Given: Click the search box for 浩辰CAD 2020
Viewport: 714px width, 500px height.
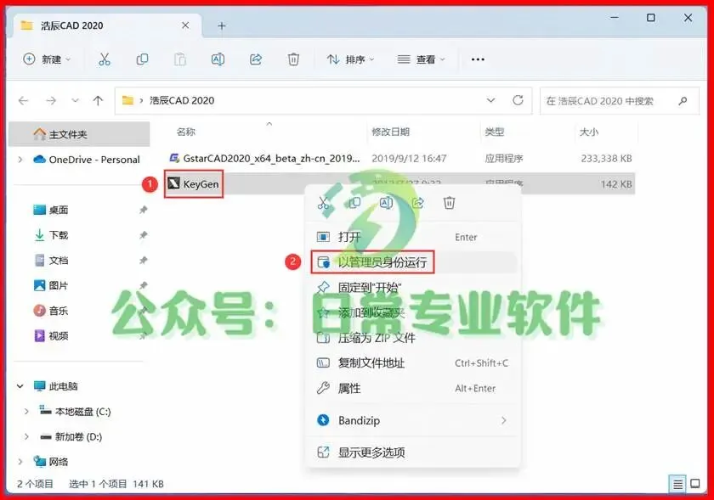Looking at the screenshot, I should pos(620,101).
